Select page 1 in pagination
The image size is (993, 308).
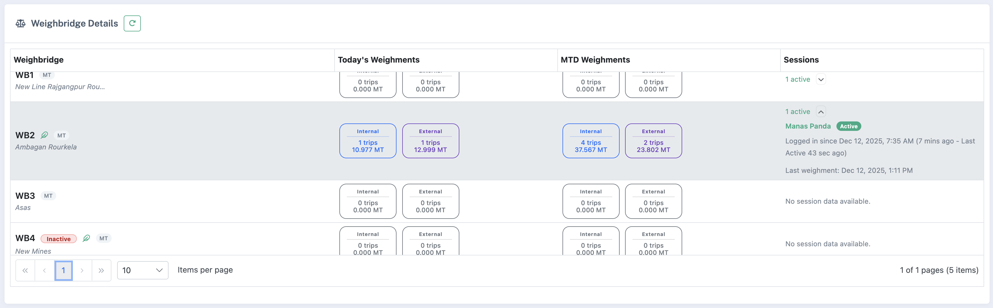(x=64, y=270)
